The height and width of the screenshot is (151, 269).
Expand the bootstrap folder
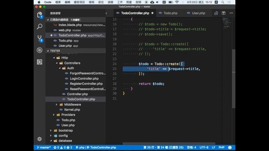tap(51, 130)
